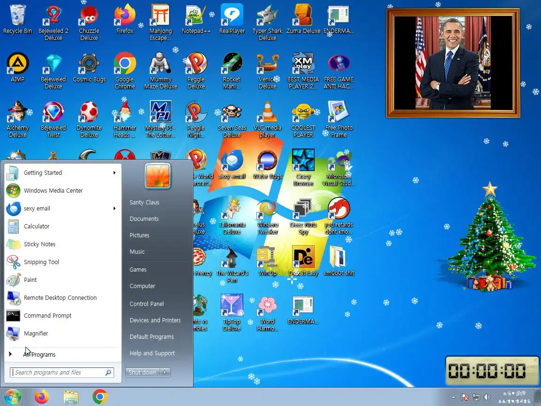Screen dimensions: 541x406
Task: Open BEST MEDIA PLAYER shortcut
Action: [x=303, y=71]
